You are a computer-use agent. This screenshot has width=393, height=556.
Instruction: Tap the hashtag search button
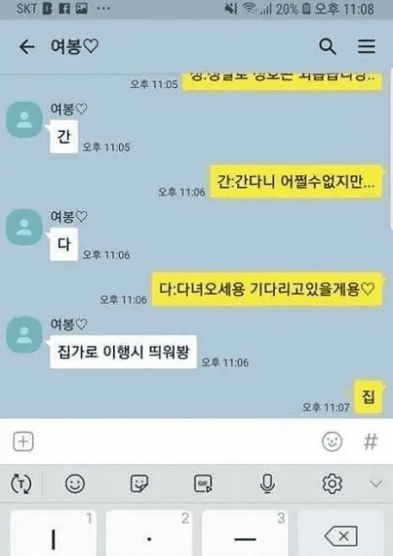pos(371,442)
